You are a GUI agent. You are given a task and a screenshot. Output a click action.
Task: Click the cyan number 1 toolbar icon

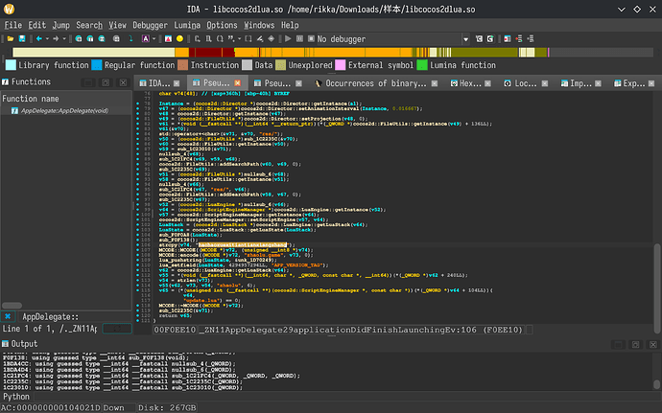[130, 39]
